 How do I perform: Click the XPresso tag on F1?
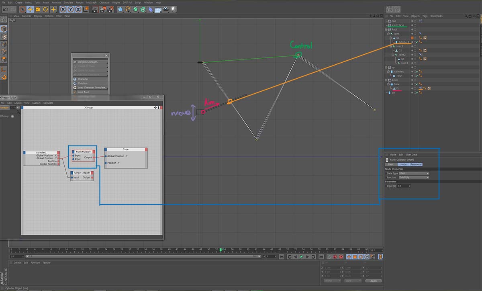coord(421,88)
